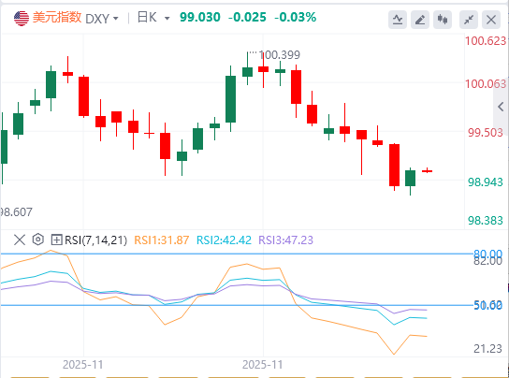Viewport: 509px width, 378px height.
Task: Click the US flag icon beside 美元指数
Action: coord(22,18)
